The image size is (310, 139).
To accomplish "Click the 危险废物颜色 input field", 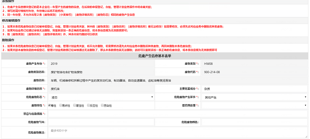I will 255,122.
